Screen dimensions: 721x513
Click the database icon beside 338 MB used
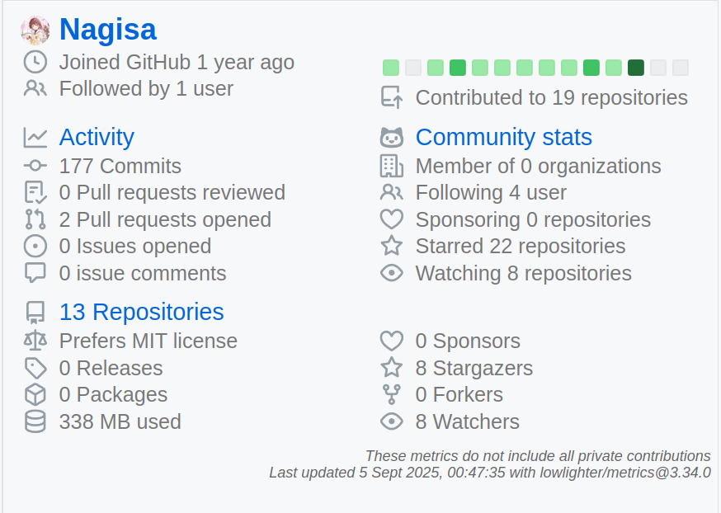pos(35,421)
